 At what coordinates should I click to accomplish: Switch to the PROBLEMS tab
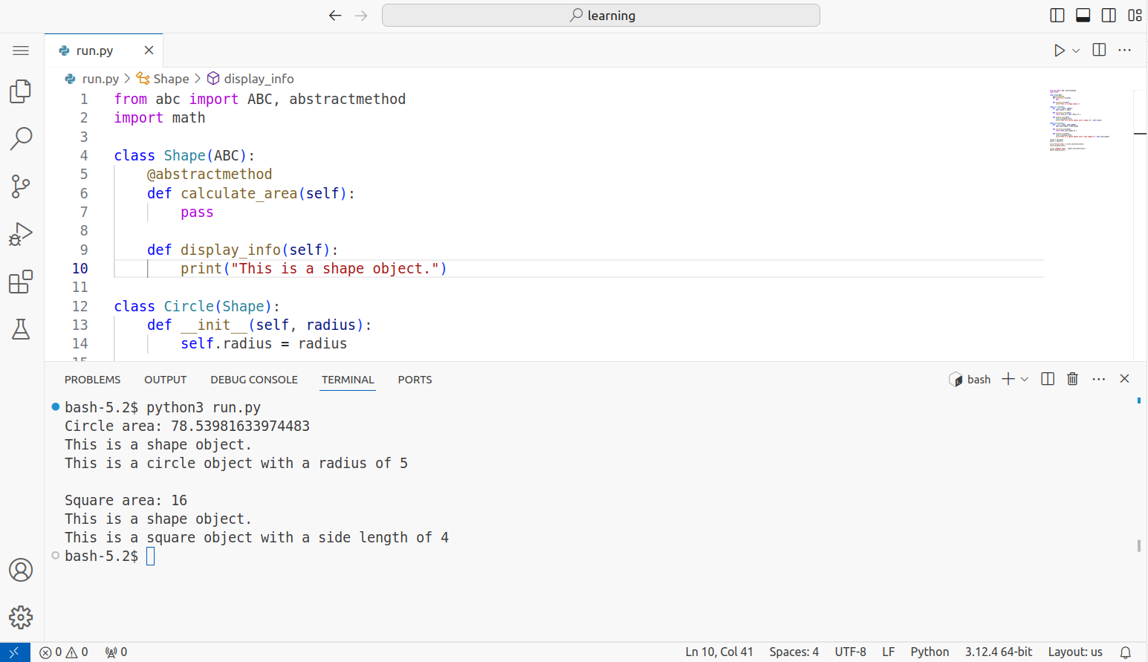tap(92, 380)
